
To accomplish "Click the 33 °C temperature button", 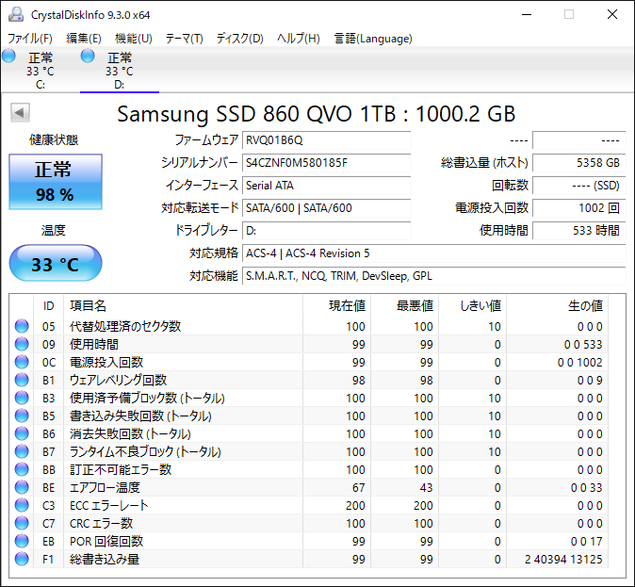I will tap(56, 263).
